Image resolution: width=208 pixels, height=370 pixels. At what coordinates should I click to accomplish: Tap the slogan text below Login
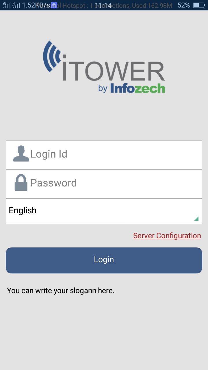(61, 291)
